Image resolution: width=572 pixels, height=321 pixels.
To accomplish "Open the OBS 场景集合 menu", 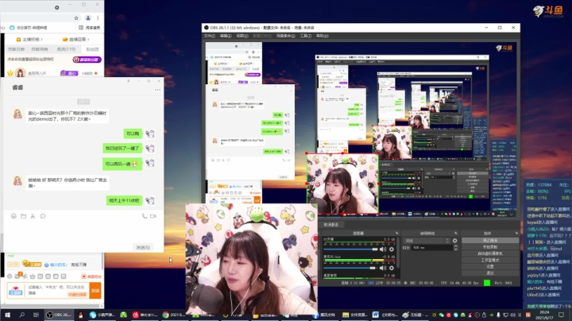I will [285, 36].
